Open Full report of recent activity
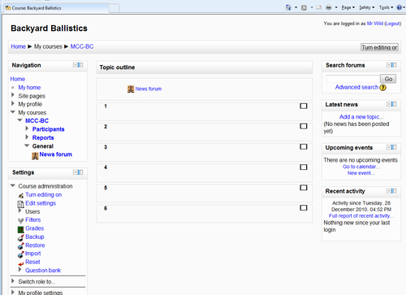Viewport: 406px width, 295px height. pyautogui.click(x=361, y=216)
